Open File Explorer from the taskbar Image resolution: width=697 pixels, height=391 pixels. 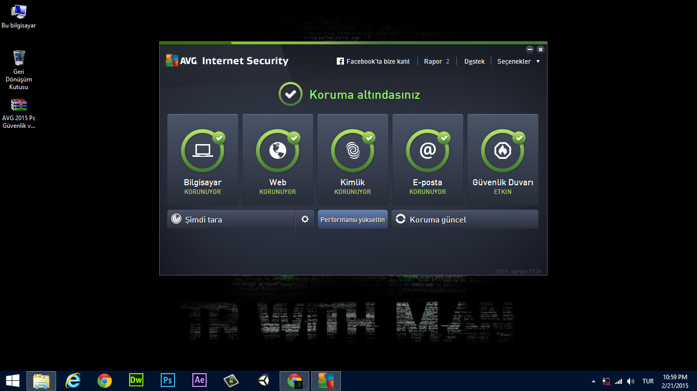(x=41, y=380)
